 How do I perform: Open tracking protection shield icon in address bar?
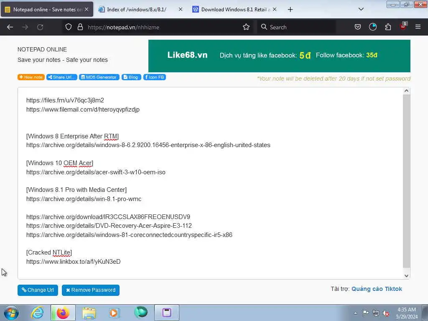point(69,27)
